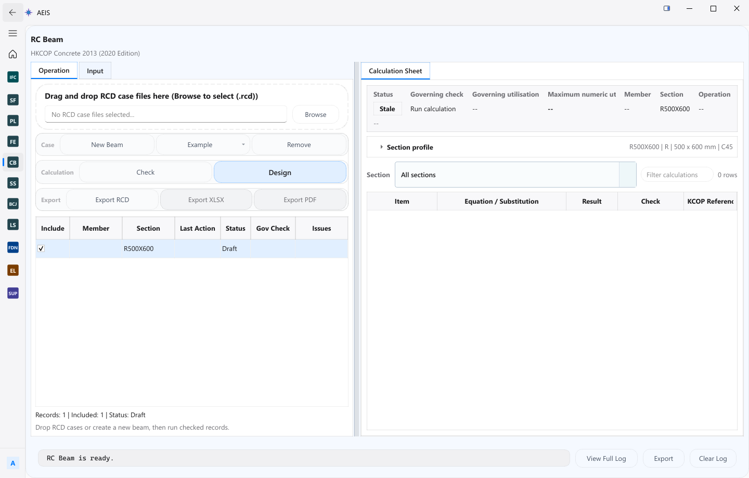
Task: Open the BCJ module icon
Action: [13, 204]
